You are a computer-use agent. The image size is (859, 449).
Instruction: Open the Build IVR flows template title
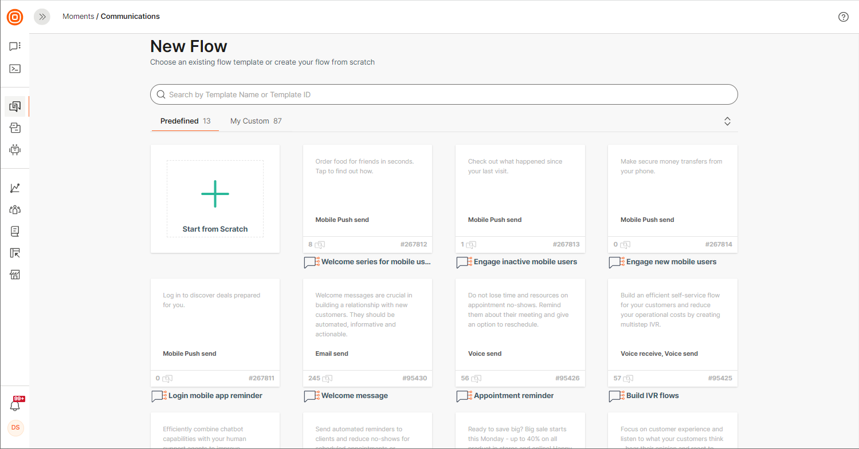coord(652,396)
